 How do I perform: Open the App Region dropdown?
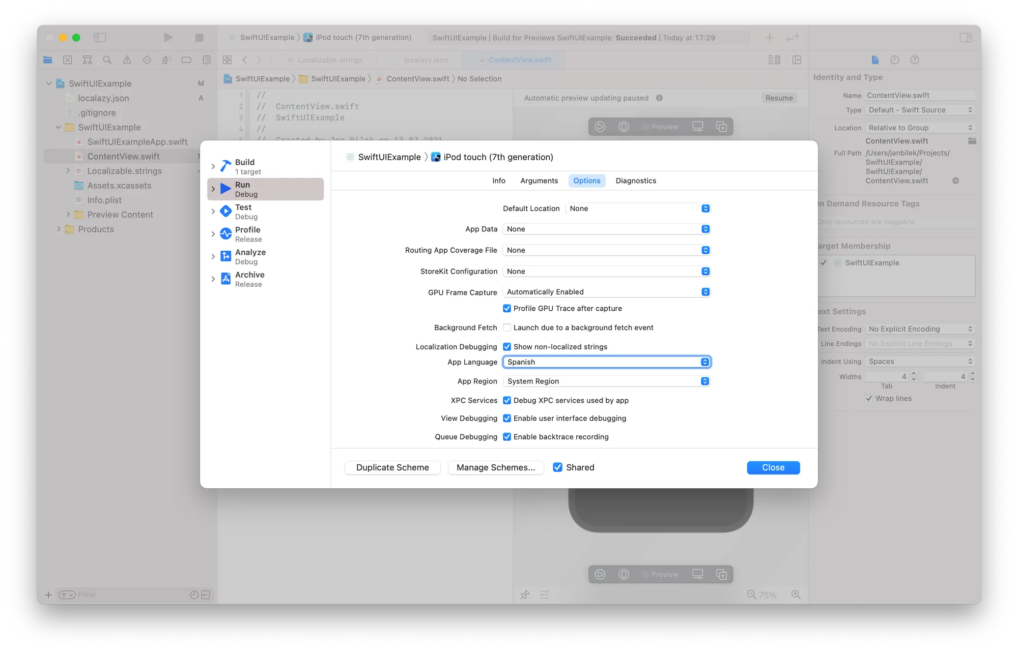coord(606,381)
